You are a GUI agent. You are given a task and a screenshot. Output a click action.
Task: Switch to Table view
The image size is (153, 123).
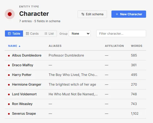pos(14,34)
